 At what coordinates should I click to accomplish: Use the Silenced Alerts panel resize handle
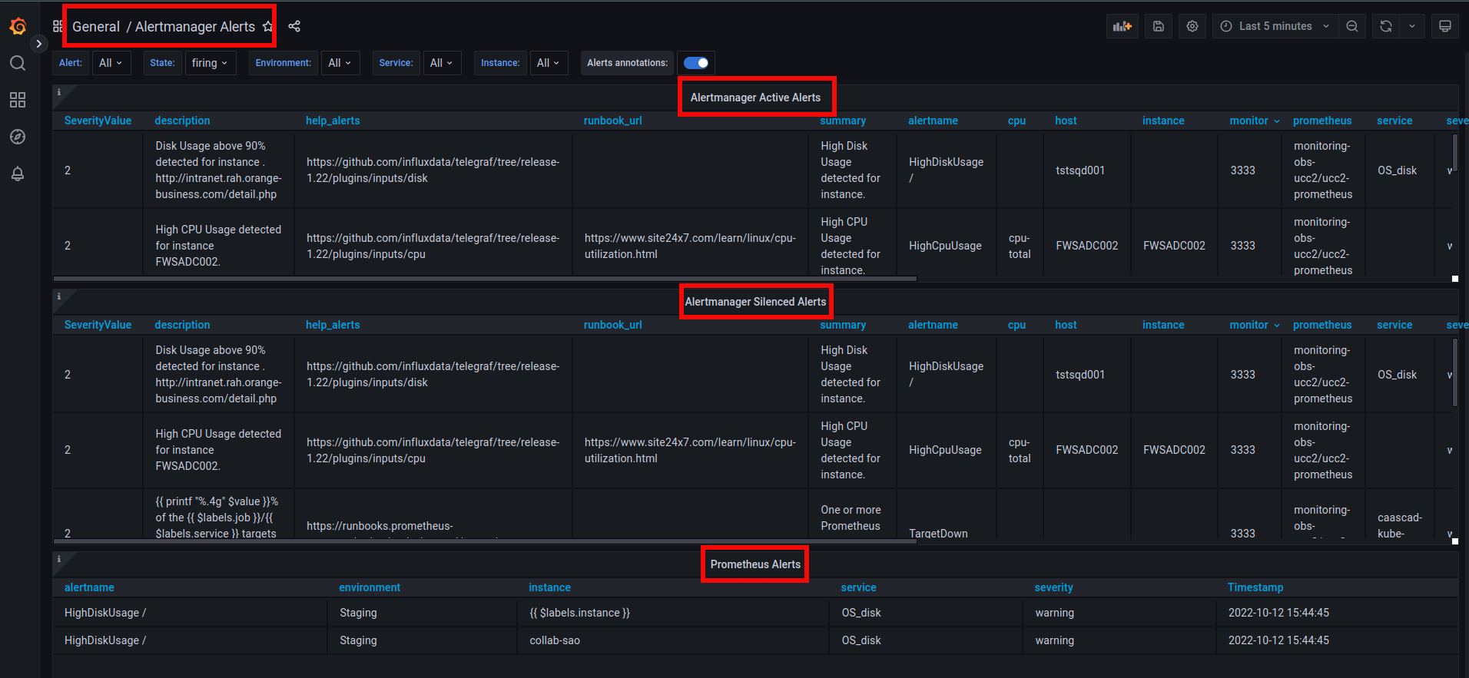click(x=1455, y=541)
